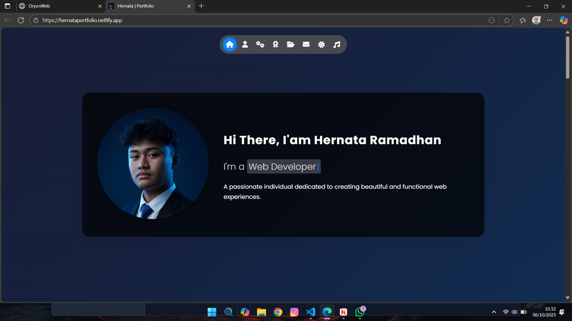
Task: Open Edge Settings and more menu
Action: [x=549, y=21]
